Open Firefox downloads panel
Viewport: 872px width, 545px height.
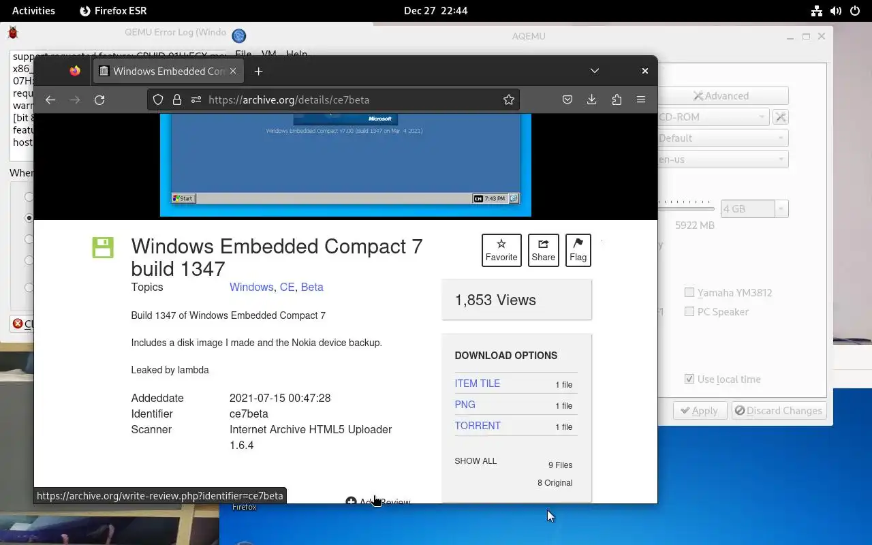pos(591,99)
